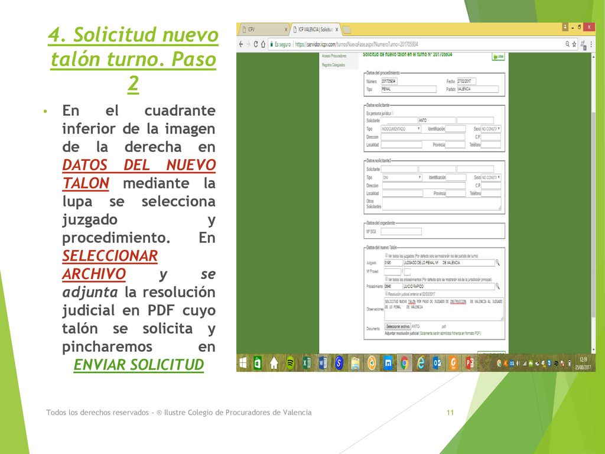Open the Windows Start button
Screen dimensions: 605x454
243,363
